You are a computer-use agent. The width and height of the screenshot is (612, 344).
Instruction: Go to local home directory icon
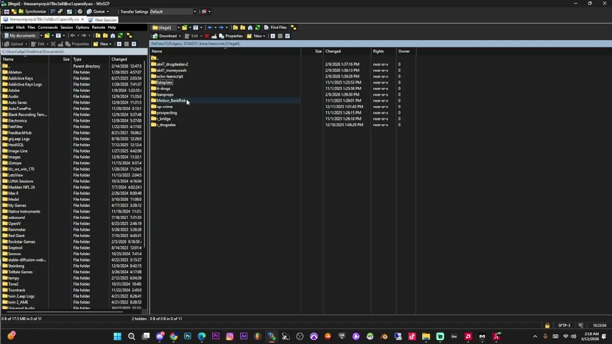[x=113, y=35]
